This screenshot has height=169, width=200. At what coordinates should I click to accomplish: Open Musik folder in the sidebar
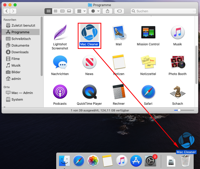coord(21,65)
